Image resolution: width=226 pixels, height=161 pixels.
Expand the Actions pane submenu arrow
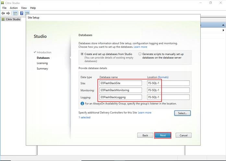pyautogui.click(x=223, y=30)
